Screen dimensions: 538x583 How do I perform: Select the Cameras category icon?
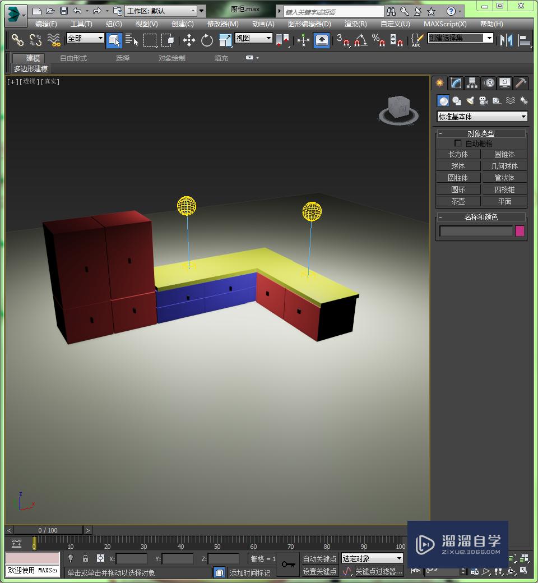click(483, 101)
